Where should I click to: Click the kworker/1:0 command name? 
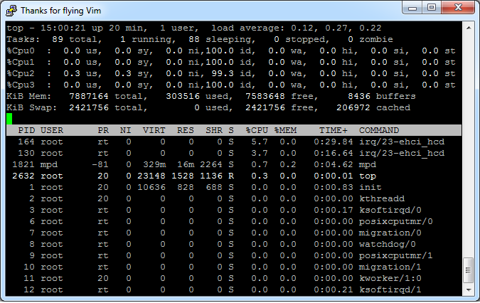tap(390, 278)
